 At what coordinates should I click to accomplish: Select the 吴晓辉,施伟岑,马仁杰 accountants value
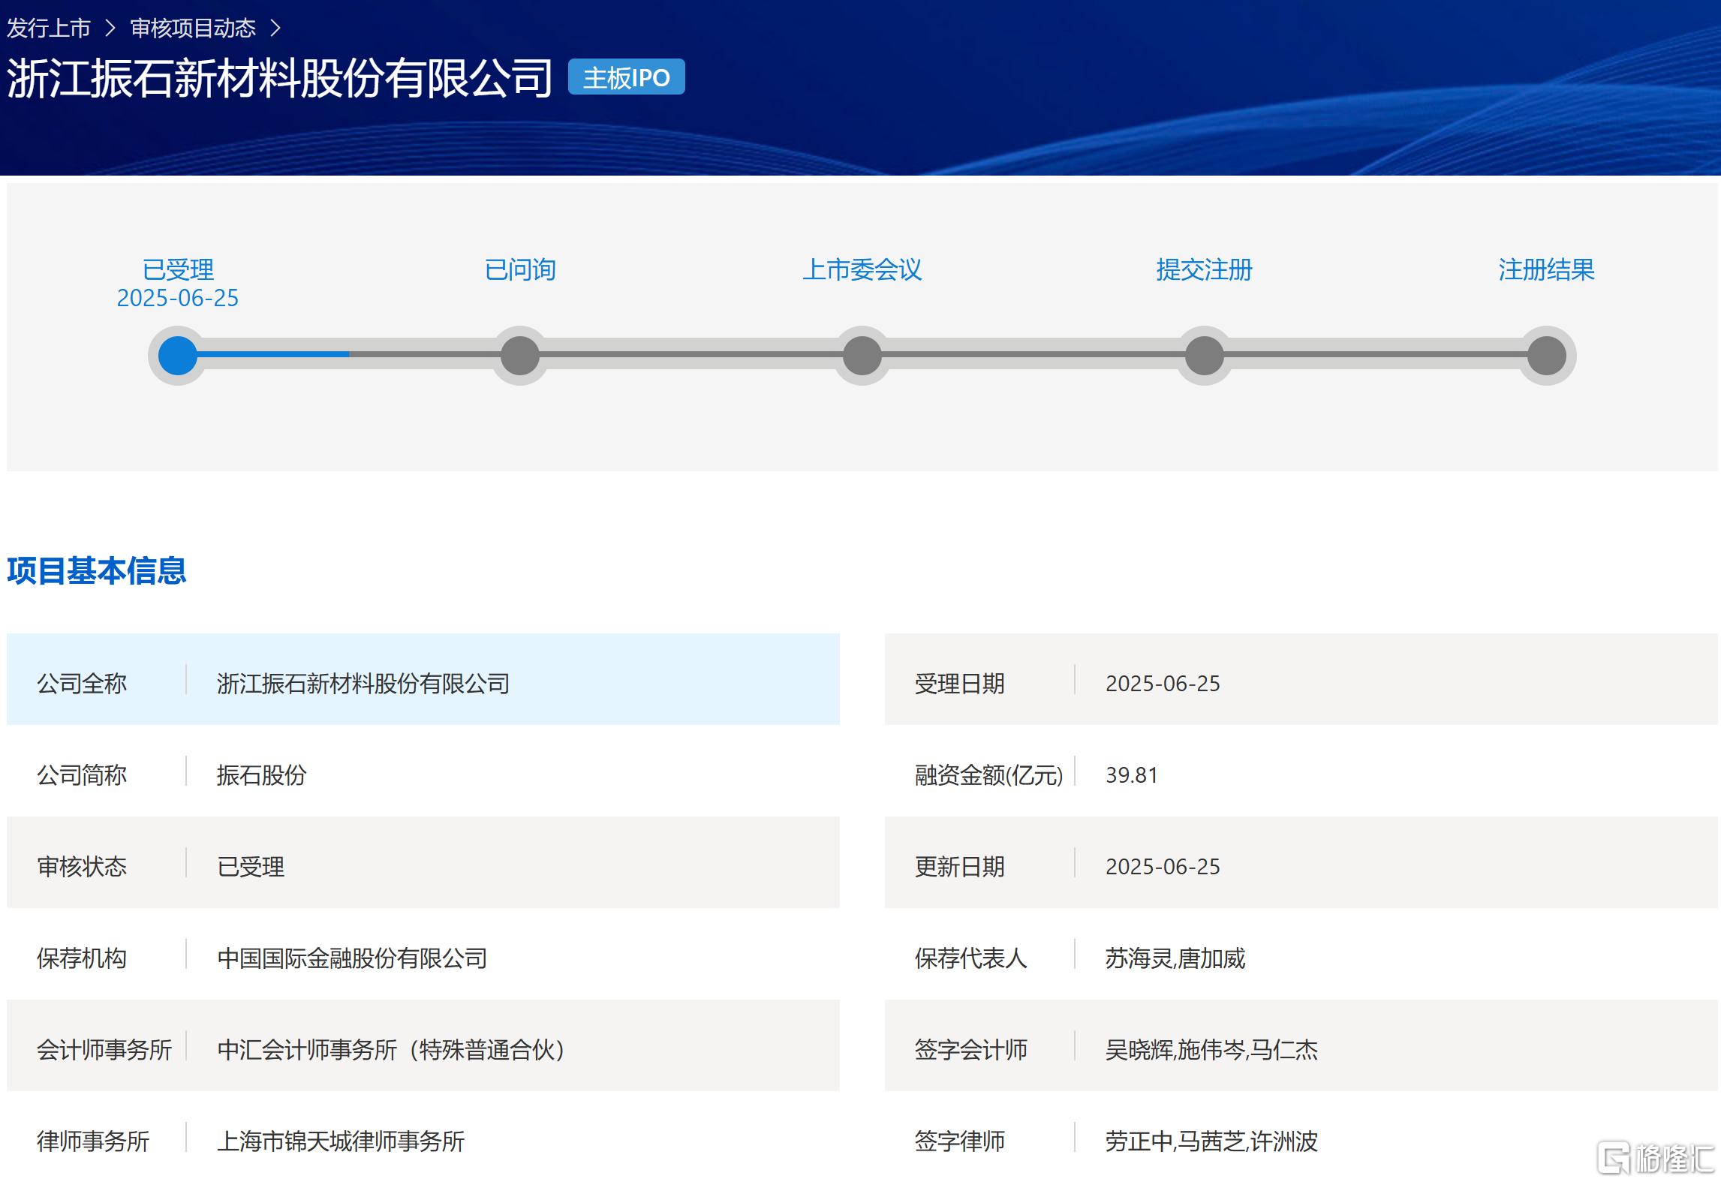point(1211,1049)
